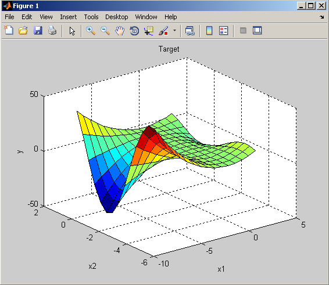329x285 pixels.
Task: Click the x2 axis label
Action: (92, 266)
